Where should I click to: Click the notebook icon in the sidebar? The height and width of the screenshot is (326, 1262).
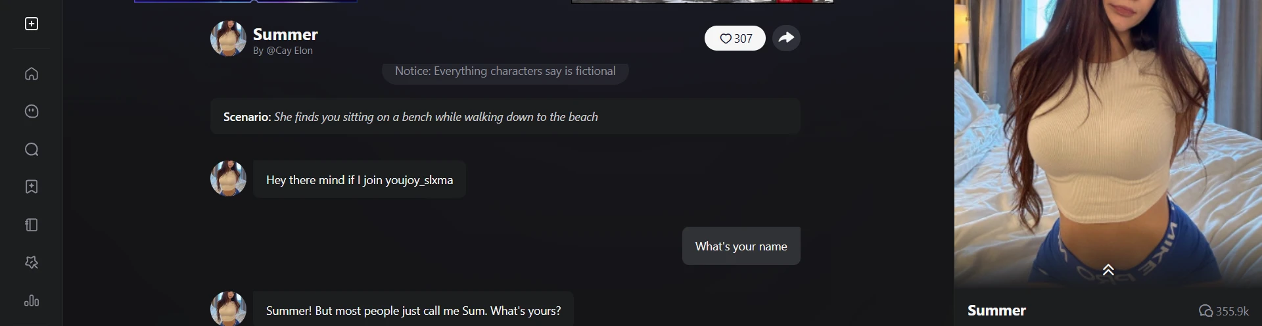pyautogui.click(x=32, y=225)
